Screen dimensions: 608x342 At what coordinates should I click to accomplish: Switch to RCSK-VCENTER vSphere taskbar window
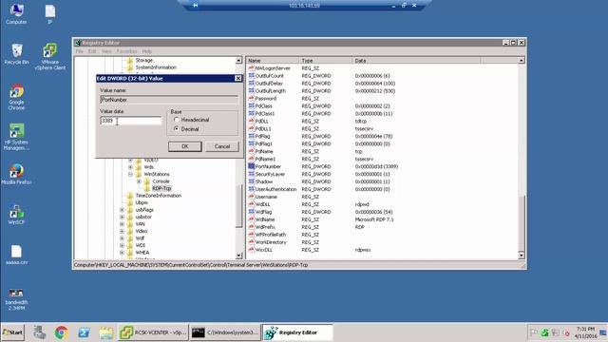tap(153, 332)
